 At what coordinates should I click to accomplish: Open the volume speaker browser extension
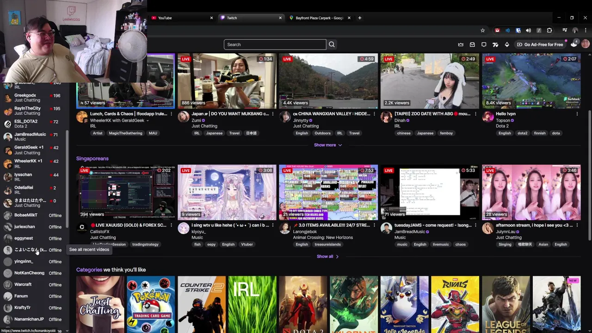[528, 31]
